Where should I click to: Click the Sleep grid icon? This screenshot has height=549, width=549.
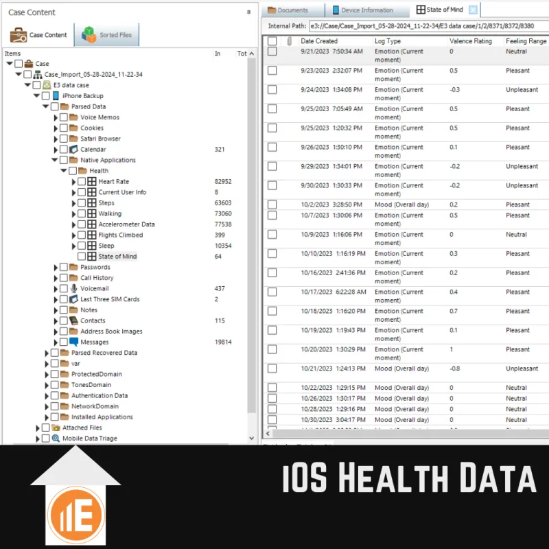point(92,246)
